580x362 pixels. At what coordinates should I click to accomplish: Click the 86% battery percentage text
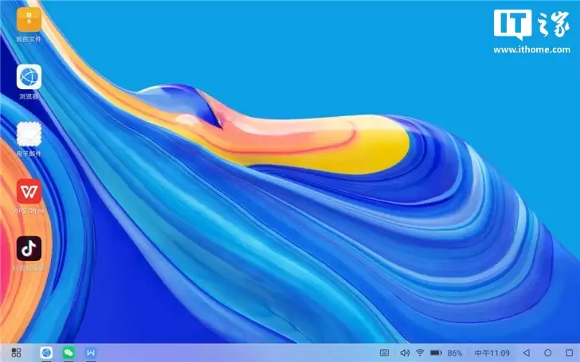(x=455, y=352)
